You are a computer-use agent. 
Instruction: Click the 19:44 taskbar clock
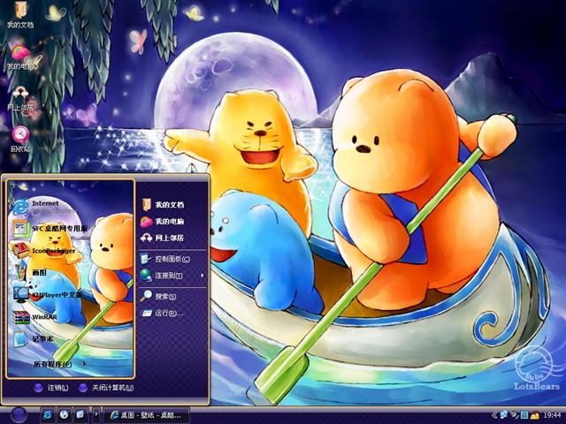click(x=552, y=415)
